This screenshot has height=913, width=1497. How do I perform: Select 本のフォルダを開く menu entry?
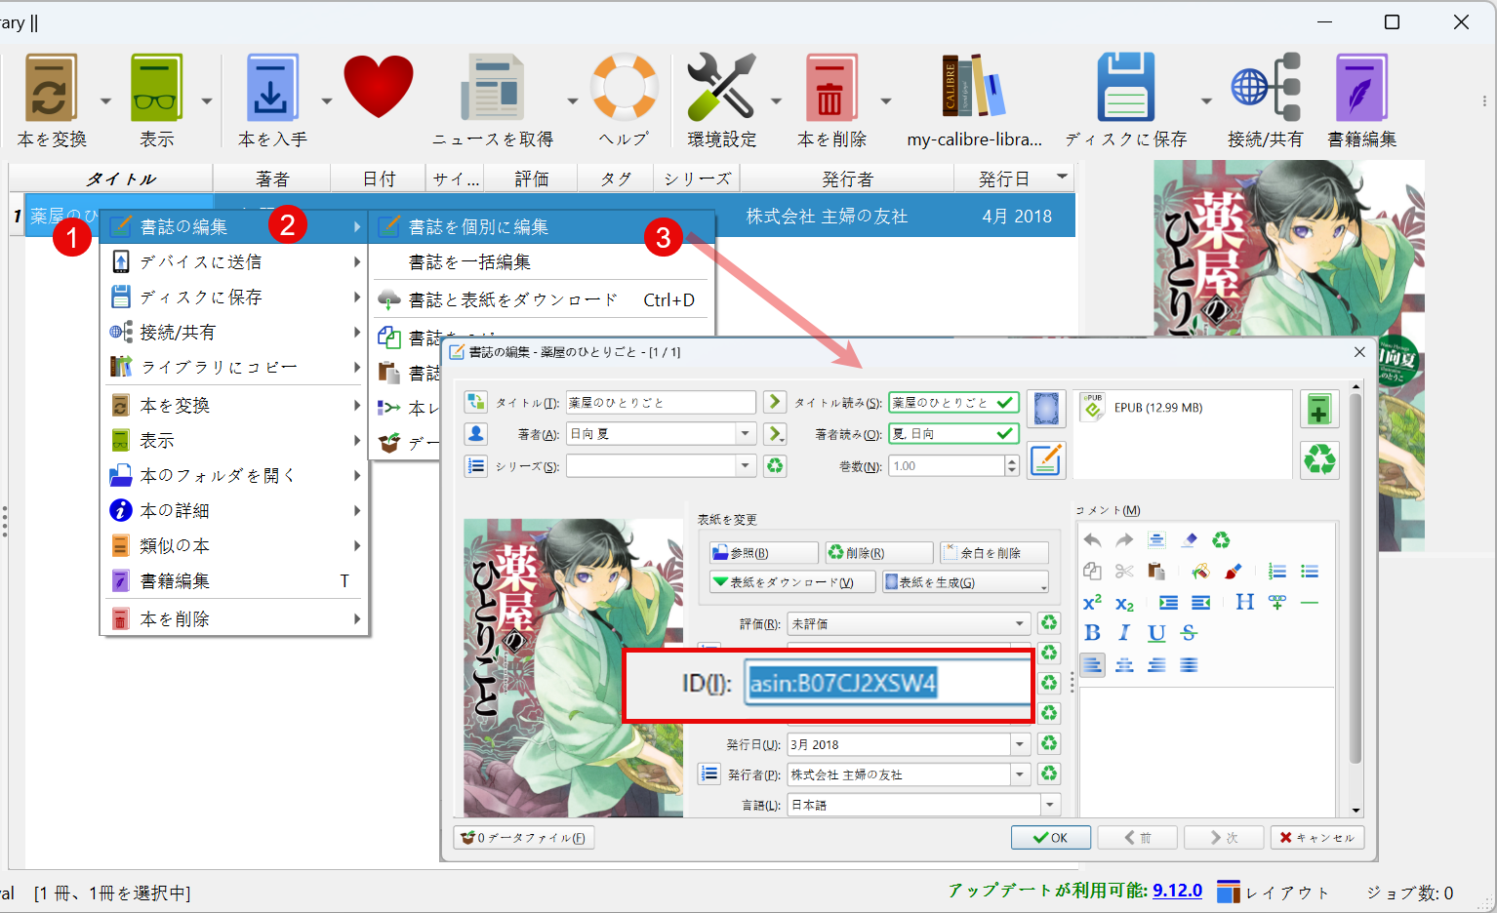[x=234, y=475]
